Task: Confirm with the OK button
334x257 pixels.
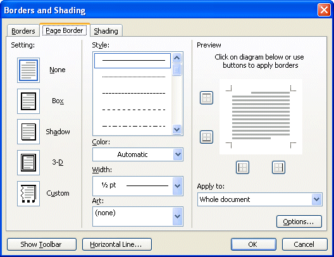Action: (254, 244)
